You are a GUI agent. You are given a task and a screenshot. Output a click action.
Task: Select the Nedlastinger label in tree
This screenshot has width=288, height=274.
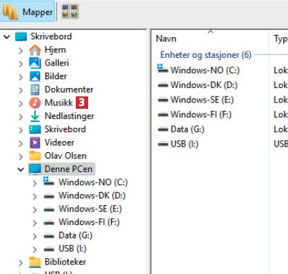70,116
